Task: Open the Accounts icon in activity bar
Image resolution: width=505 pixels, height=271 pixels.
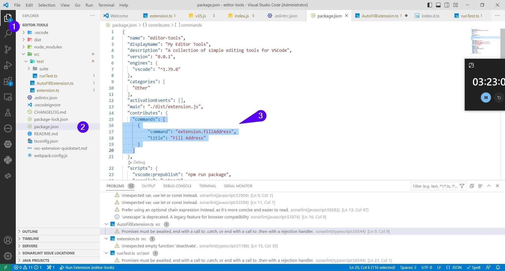Action: [x=8, y=240]
